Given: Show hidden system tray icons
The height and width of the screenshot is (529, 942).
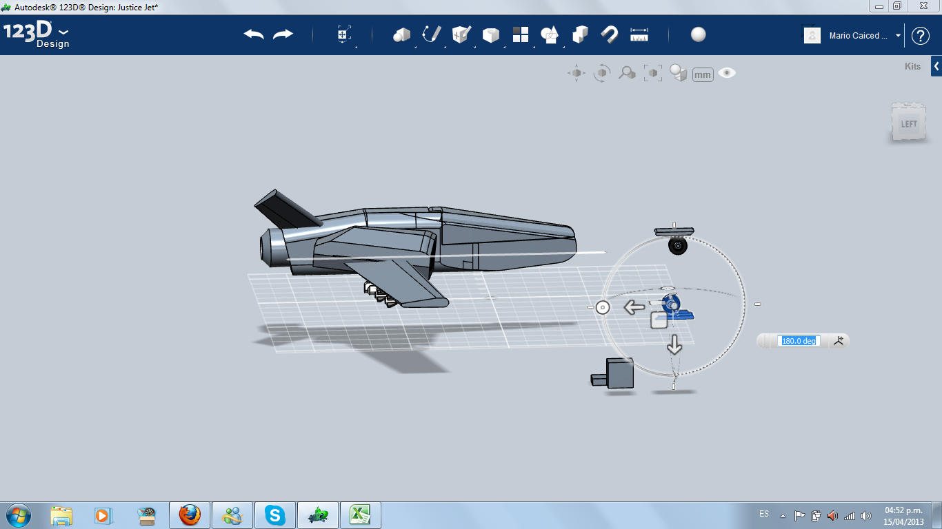Looking at the screenshot, I should click(x=783, y=515).
